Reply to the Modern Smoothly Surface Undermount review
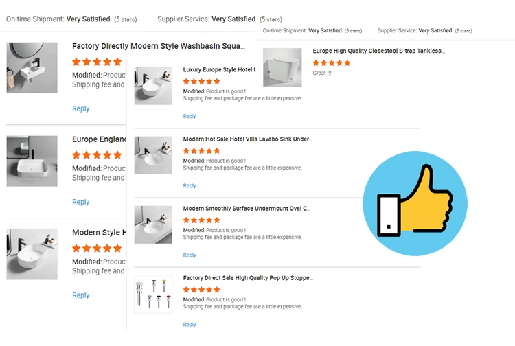This screenshot has width=515, height=346. click(x=190, y=255)
